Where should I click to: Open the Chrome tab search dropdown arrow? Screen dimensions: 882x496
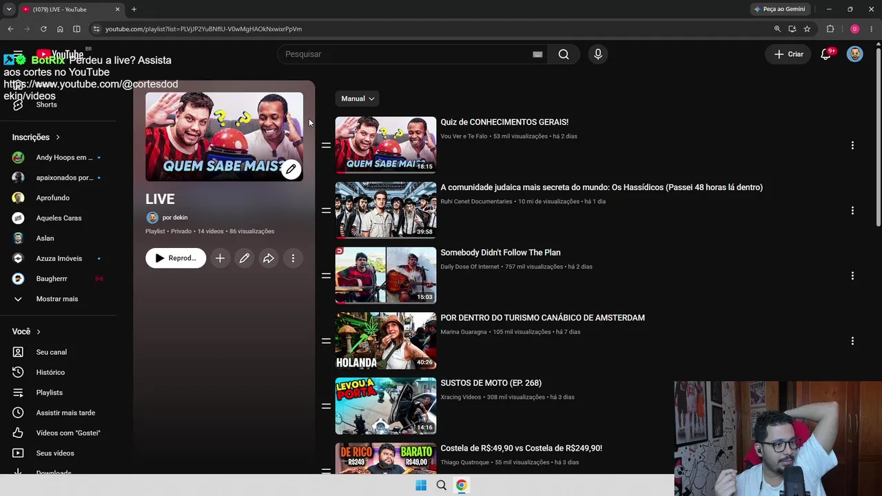[x=9, y=9]
